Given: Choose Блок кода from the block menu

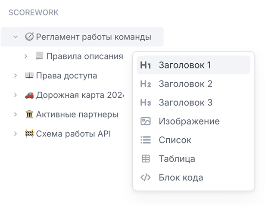Looking at the screenshot, I should (x=181, y=177).
